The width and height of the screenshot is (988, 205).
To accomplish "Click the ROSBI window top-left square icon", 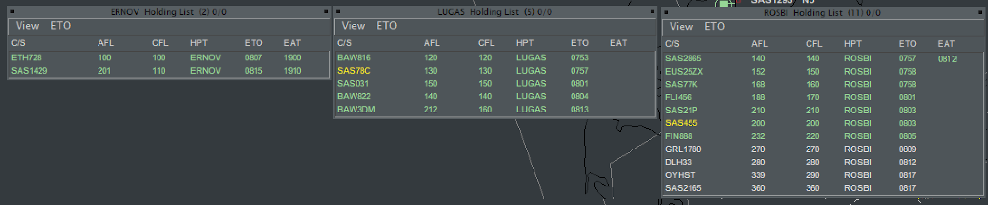I will 666,12.
